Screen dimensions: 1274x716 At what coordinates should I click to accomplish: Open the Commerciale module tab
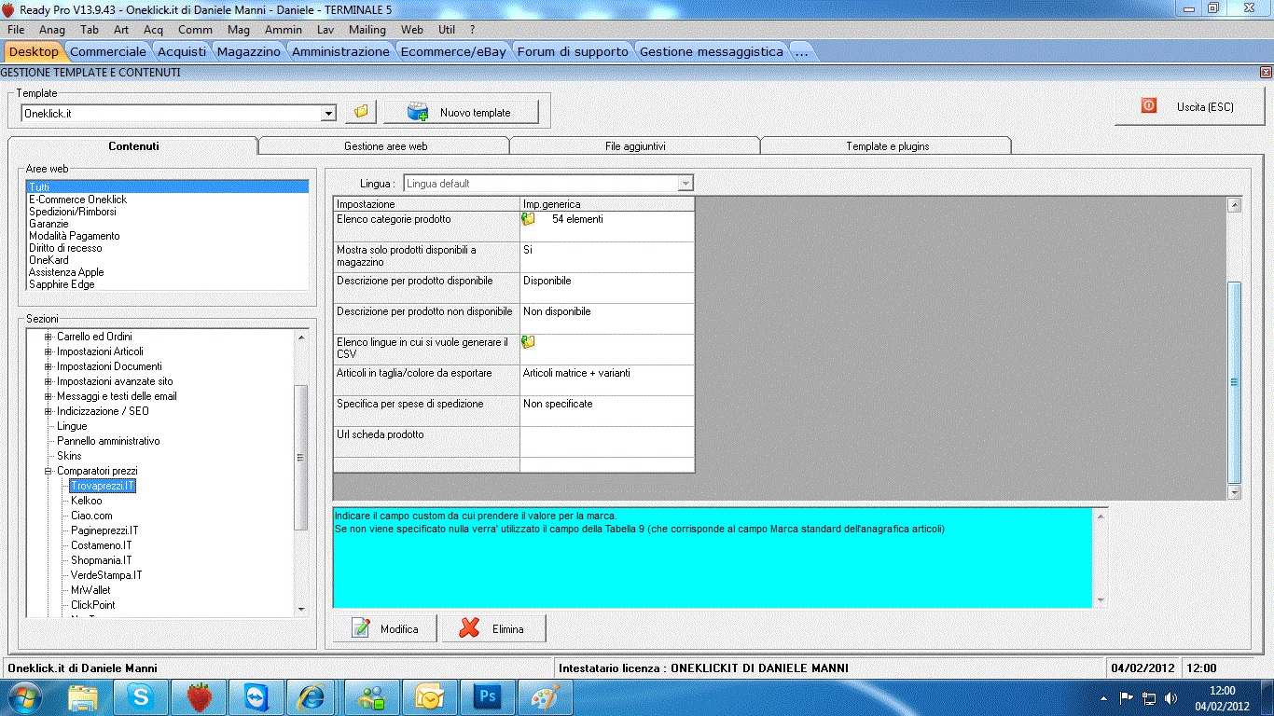tap(108, 52)
